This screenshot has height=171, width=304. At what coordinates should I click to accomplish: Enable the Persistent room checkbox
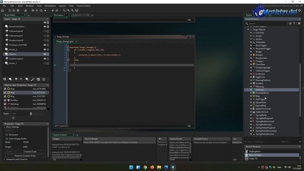click(7, 135)
